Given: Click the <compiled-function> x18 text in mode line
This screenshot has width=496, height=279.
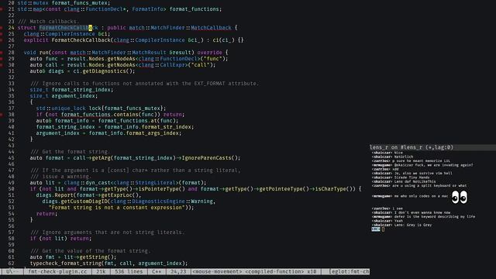Looking at the screenshot, I should (x=281, y=271).
